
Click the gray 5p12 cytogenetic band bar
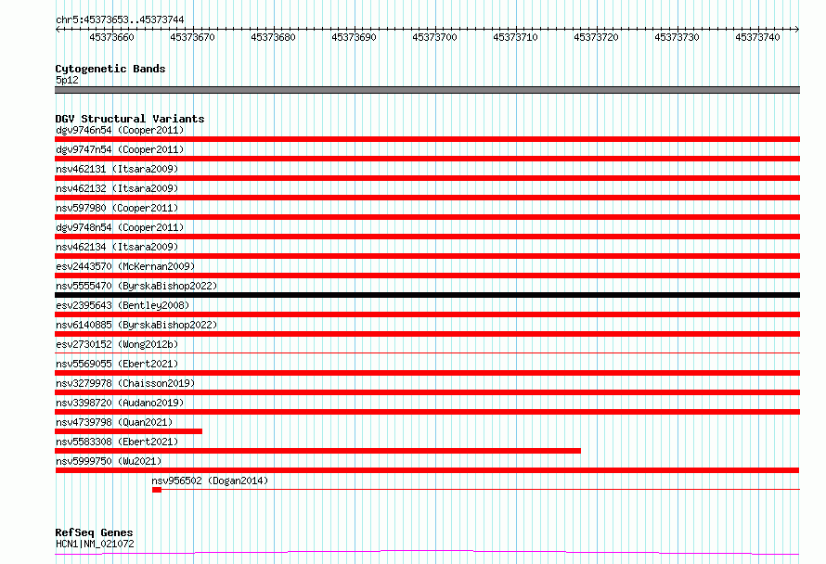427,90
